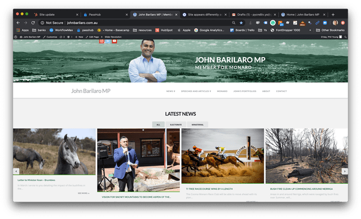
Task: Open the Grammarly extension icon
Action: click(x=273, y=23)
